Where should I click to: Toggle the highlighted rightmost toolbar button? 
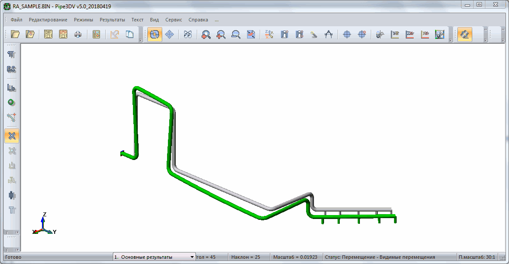tap(464, 35)
